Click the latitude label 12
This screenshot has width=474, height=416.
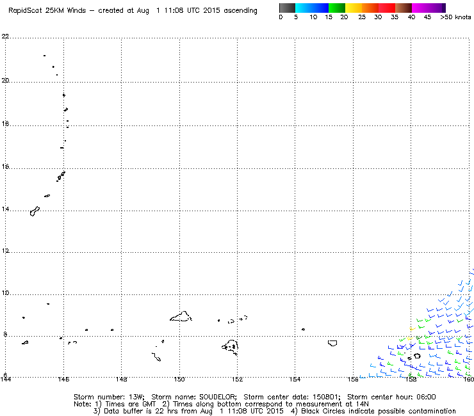[x=5, y=251]
